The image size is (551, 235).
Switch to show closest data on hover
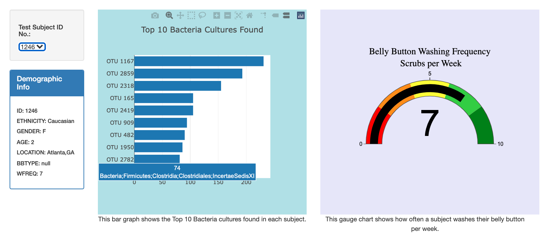coord(275,15)
